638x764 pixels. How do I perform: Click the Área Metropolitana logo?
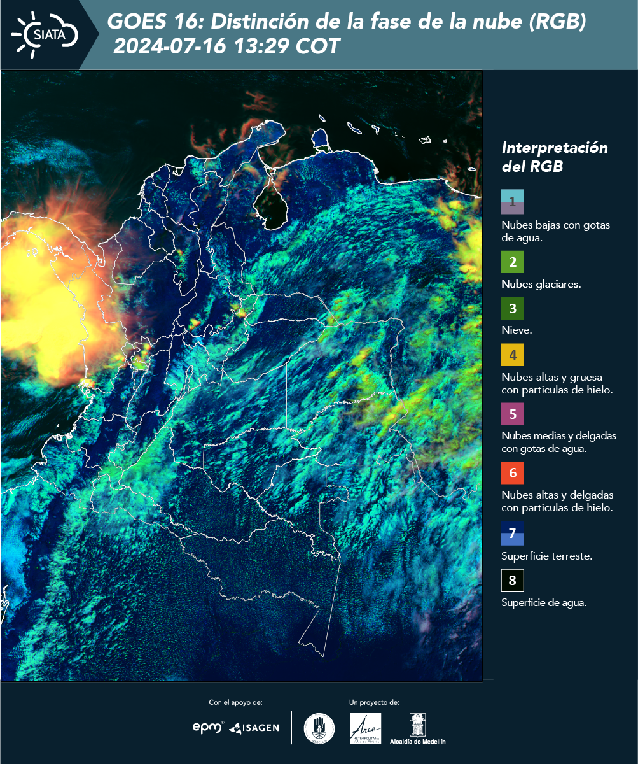click(366, 728)
